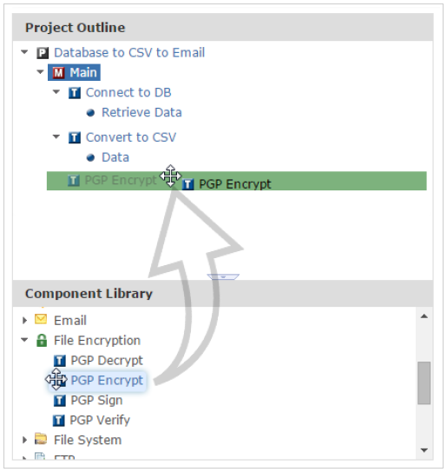Click the task icon beside Connect to DB
Screen dimensions: 447x472
pos(75,93)
